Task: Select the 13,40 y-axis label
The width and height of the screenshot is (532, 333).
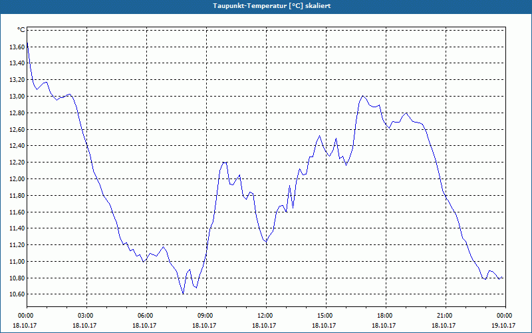Action: click(17, 63)
